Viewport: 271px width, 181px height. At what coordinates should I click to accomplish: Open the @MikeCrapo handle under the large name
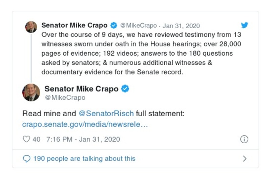coord(65,98)
